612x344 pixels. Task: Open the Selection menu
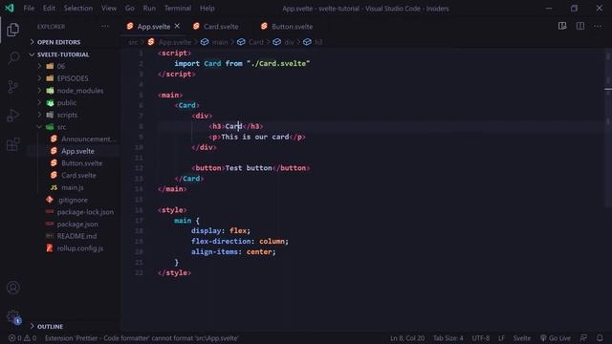coord(78,9)
